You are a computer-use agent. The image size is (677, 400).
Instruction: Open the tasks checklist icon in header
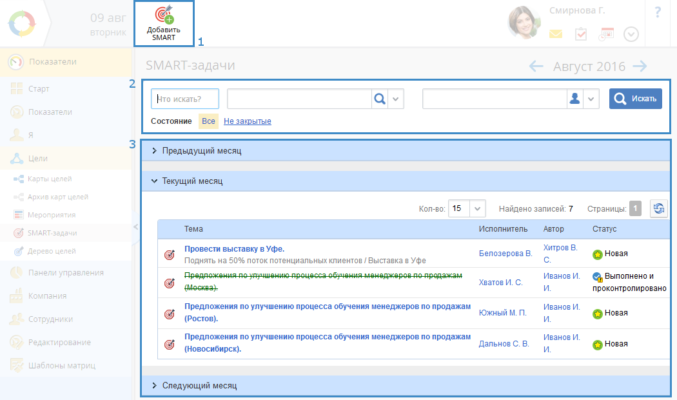[581, 34]
